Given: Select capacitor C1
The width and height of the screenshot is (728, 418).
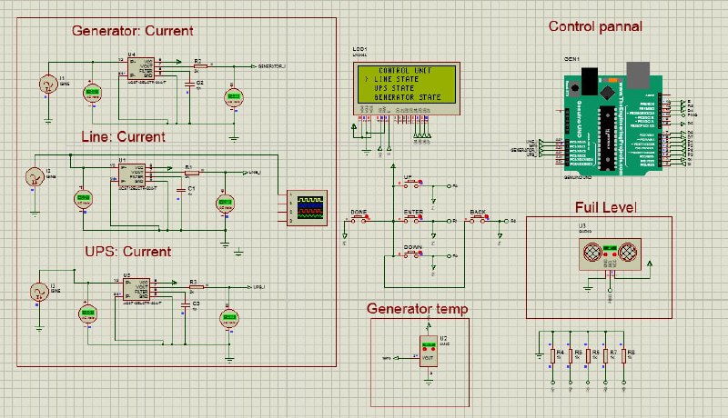Looking at the screenshot, I should coord(181,190).
